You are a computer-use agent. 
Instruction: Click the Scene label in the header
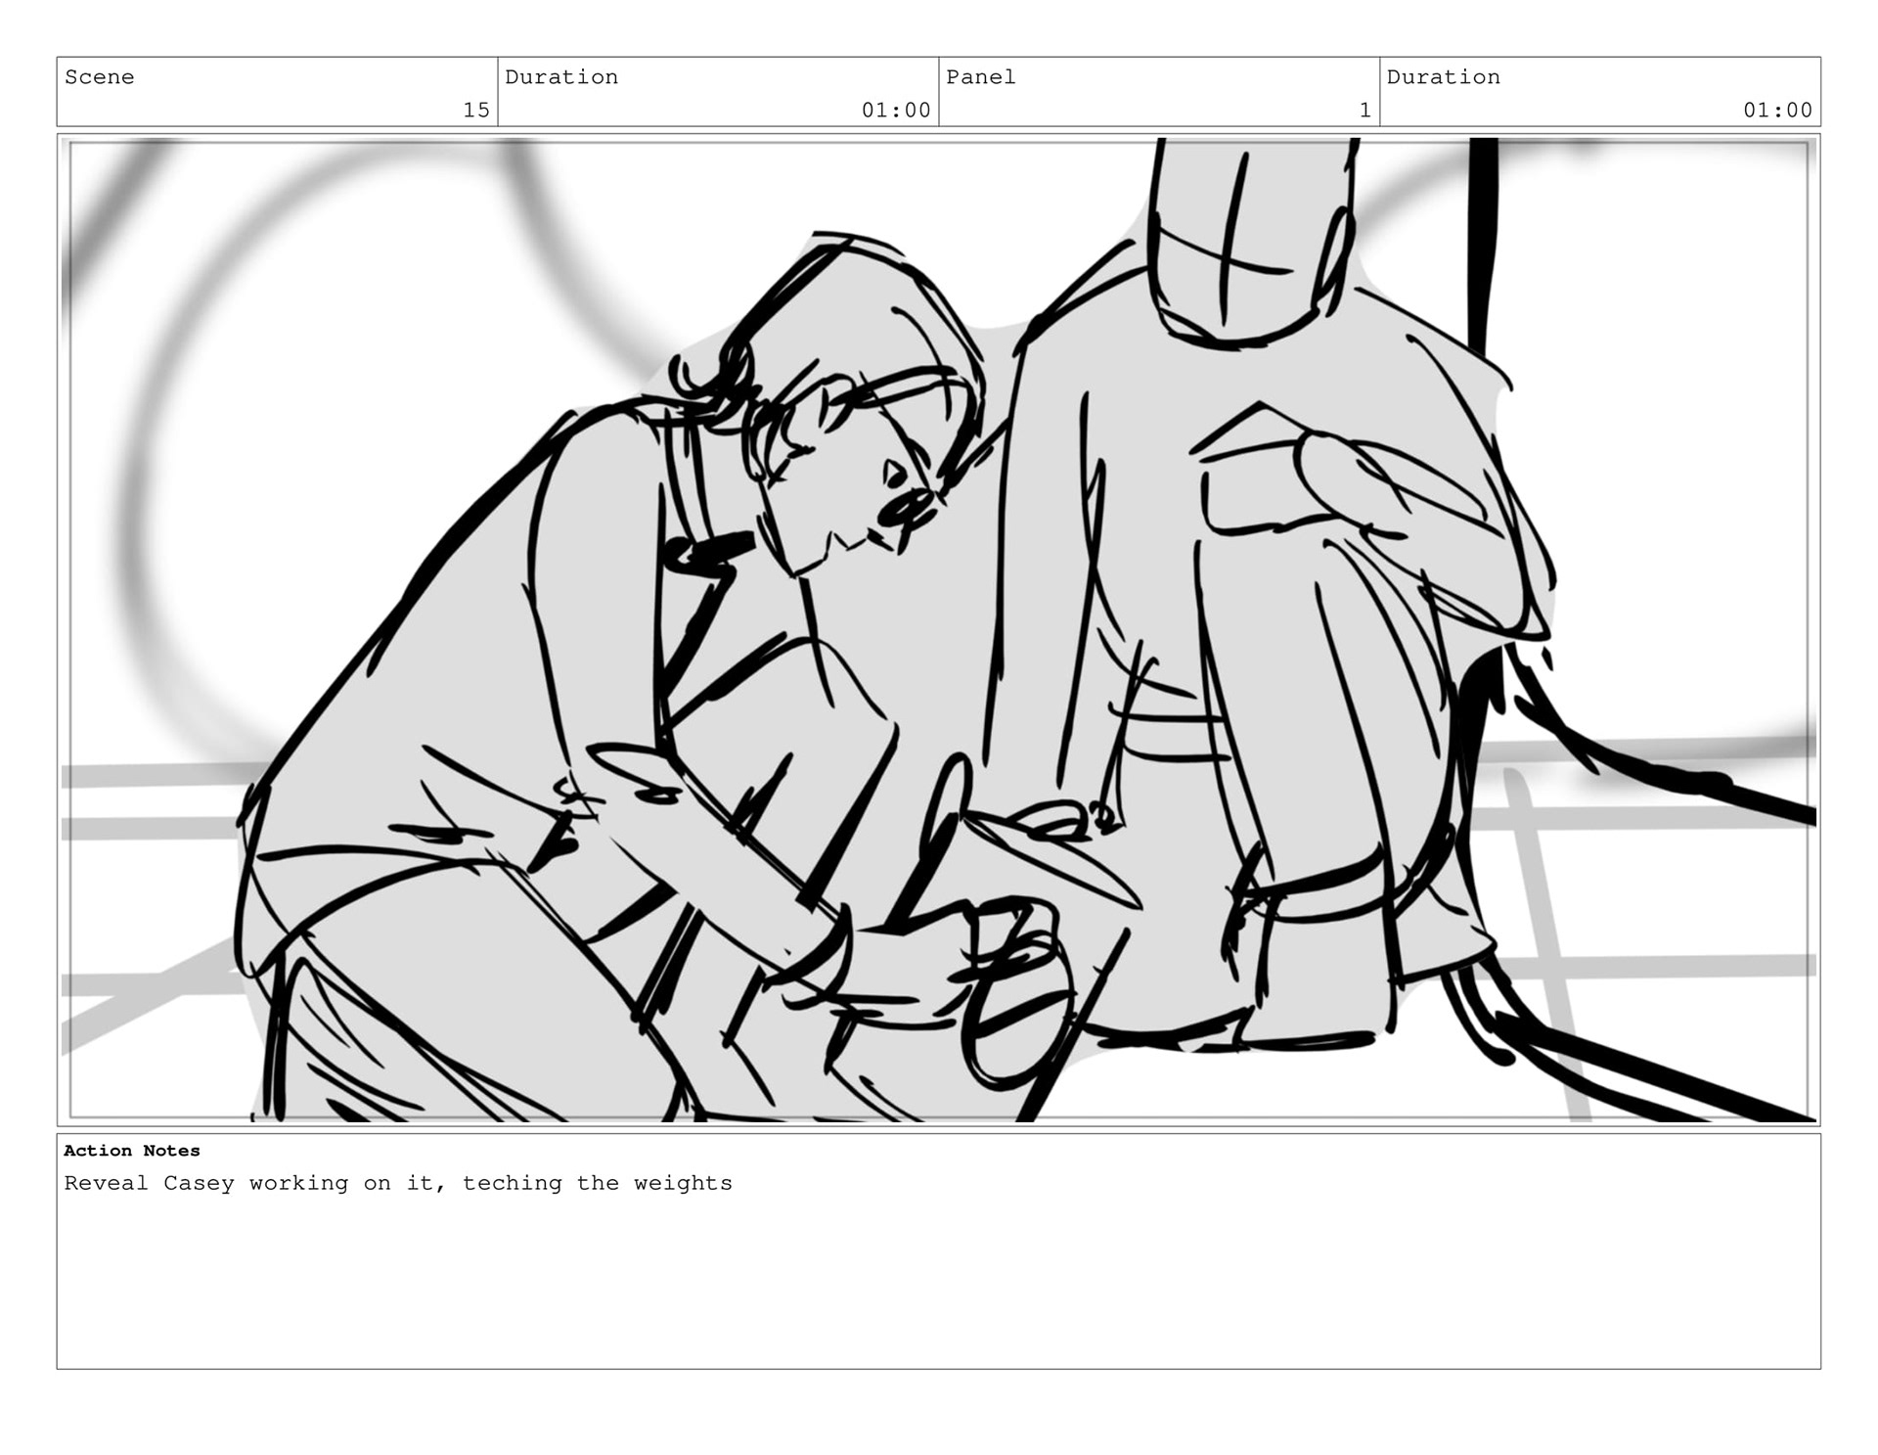(99, 77)
